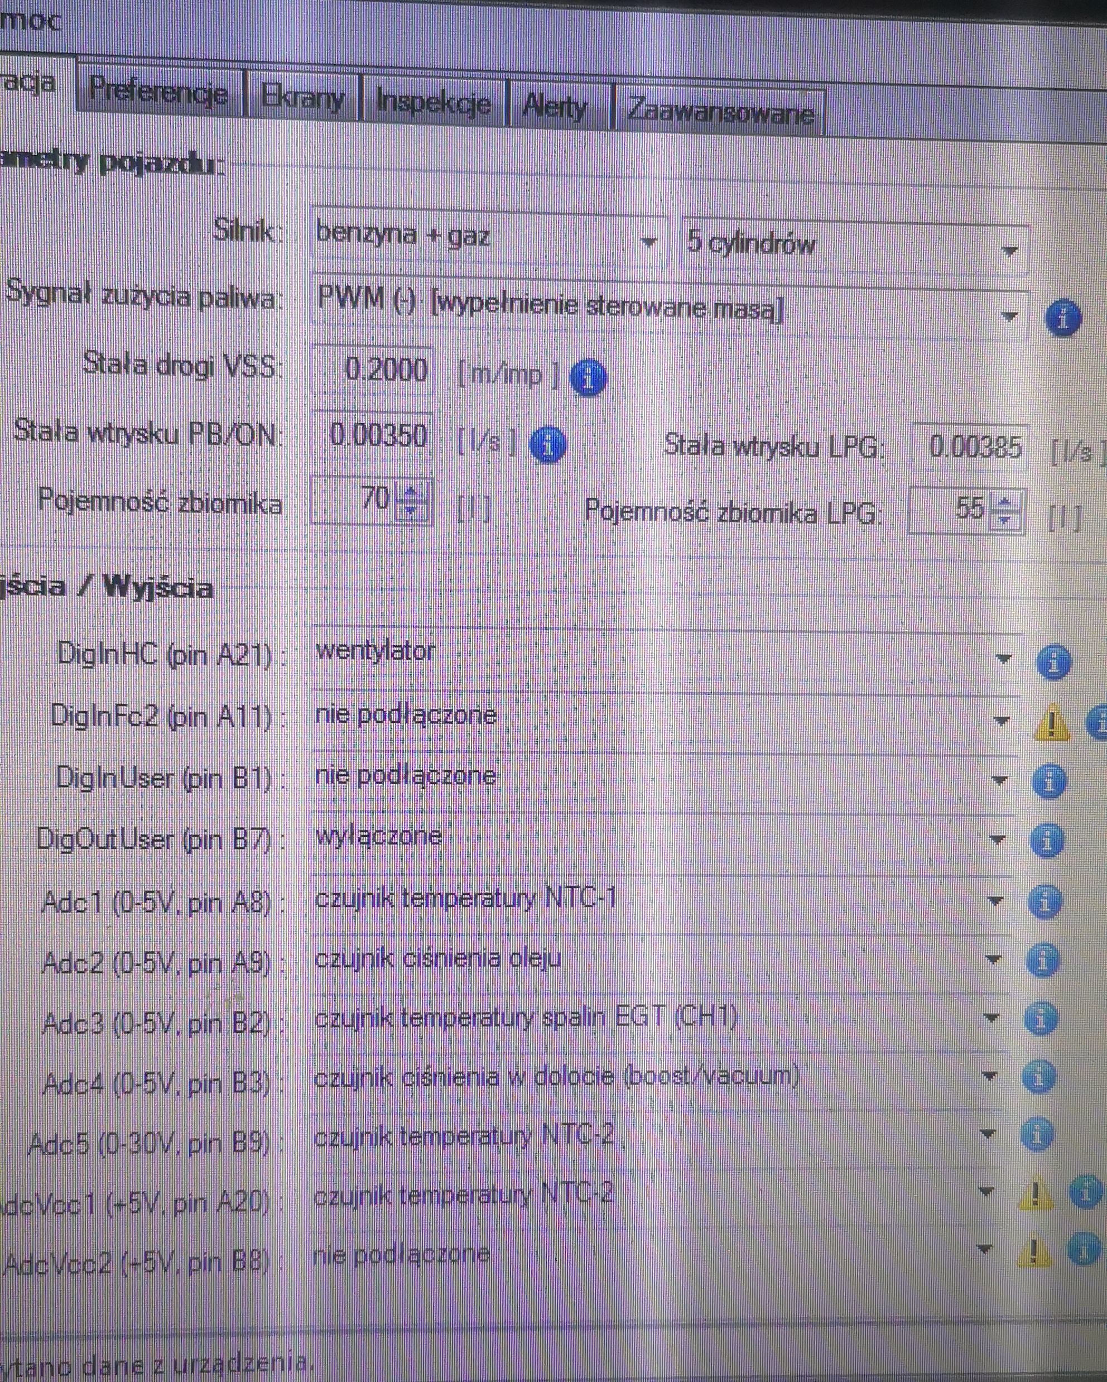
Task: Show info for Stała drogi VSS
Action: (588, 377)
